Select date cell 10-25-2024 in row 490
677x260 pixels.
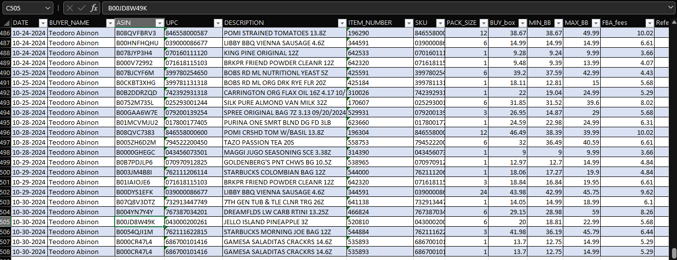click(x=29, y=73)
